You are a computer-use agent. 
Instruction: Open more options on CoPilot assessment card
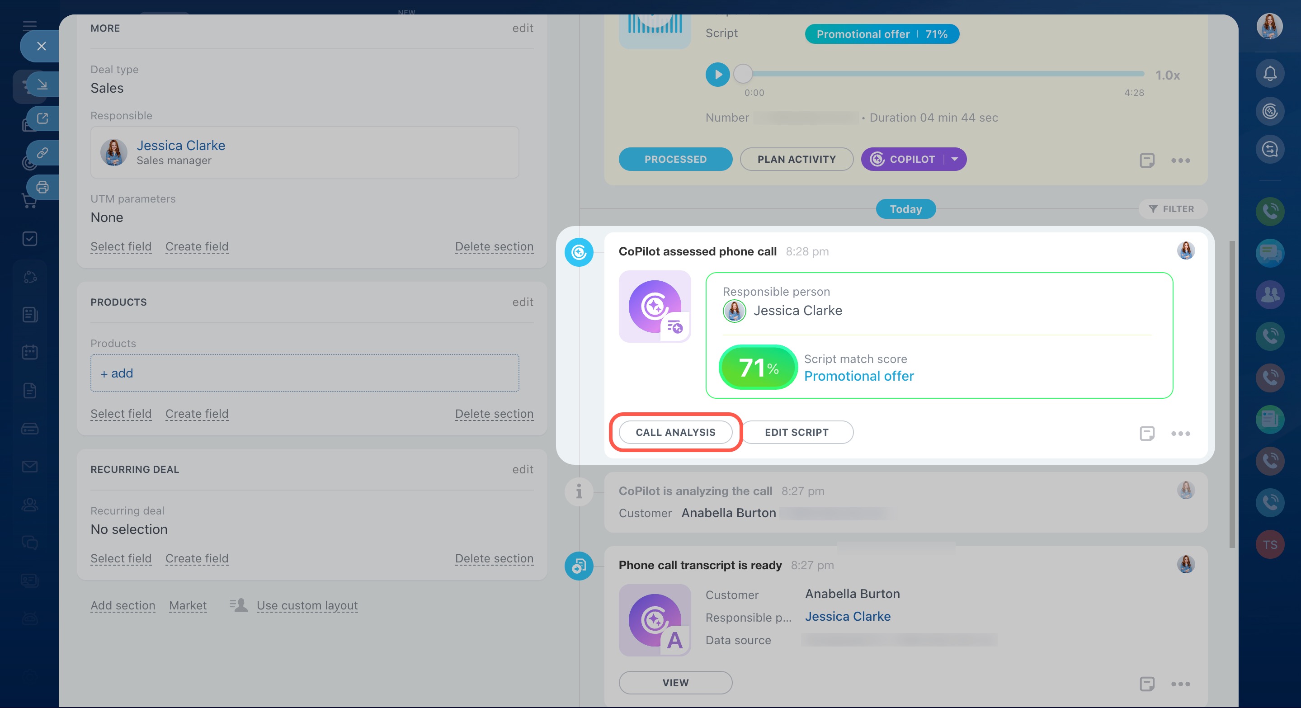(x=1180, y=433)
